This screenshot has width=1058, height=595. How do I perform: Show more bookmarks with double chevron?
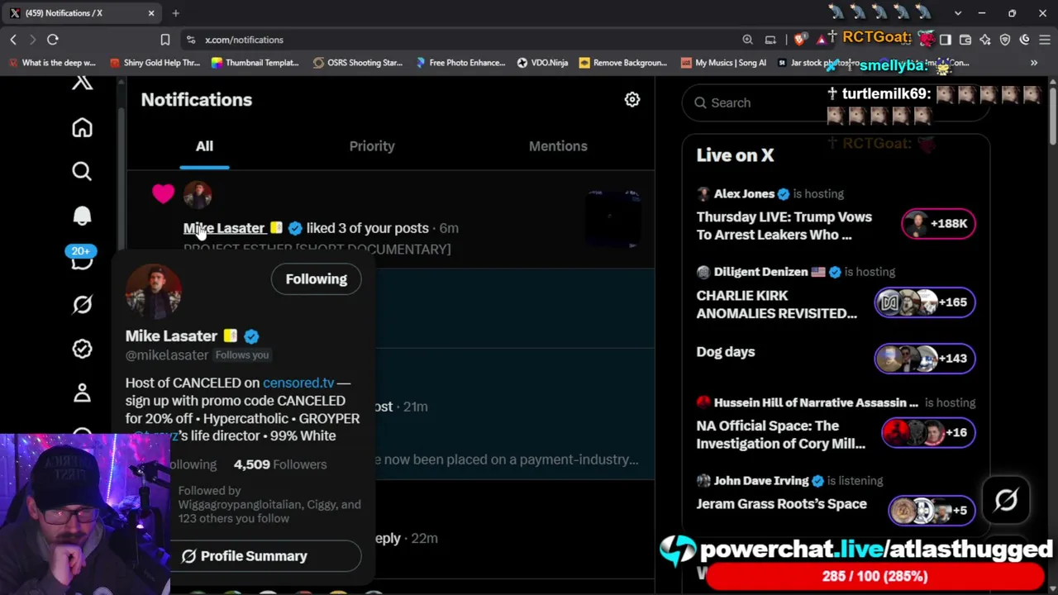pos(1034,63)
